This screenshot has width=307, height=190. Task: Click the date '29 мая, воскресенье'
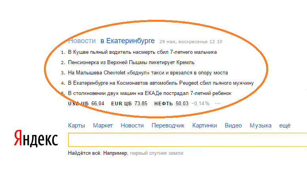pos(184,42)
